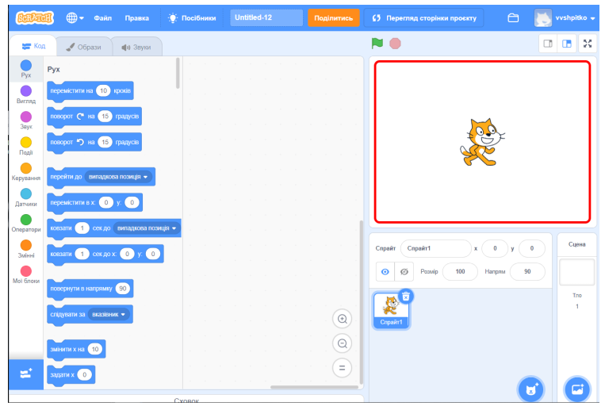Click the Поділитись button

333,17
